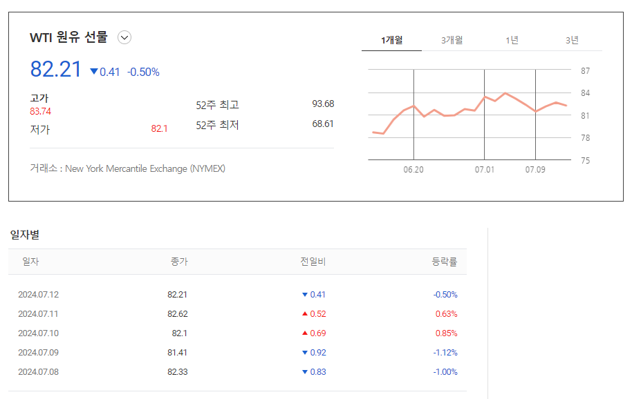Image resolution: width=632 pixels, height=399 pixels.
Task: Click closing price 82.33
Action: point(177,372)
